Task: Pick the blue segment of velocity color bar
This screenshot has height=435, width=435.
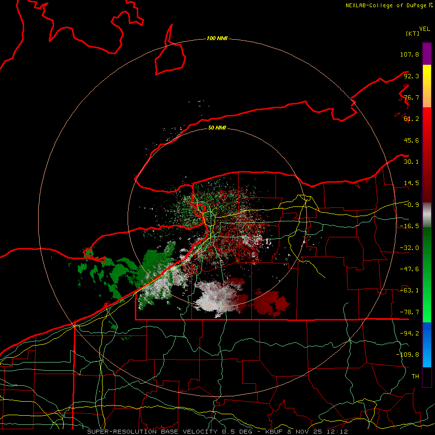Action: click(x=427, y=345)
